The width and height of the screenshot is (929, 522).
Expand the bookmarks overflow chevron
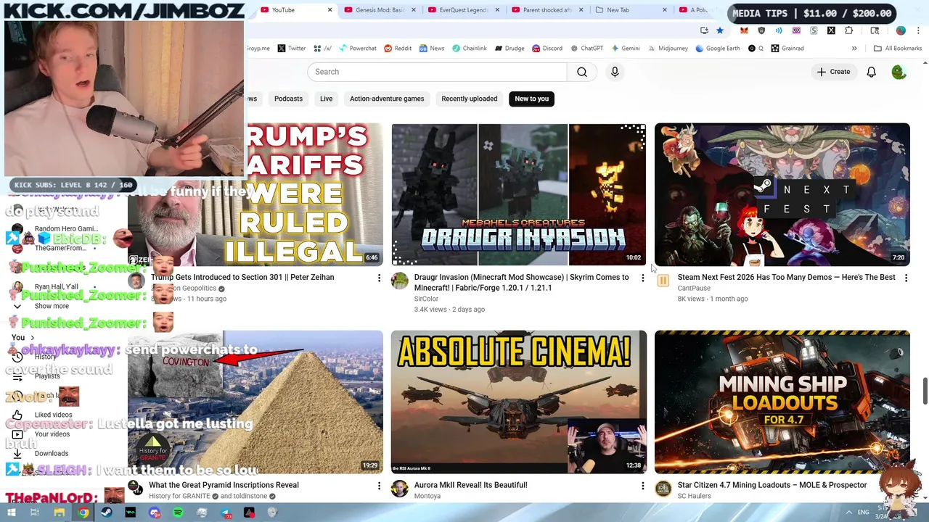[x=854, y=49]
